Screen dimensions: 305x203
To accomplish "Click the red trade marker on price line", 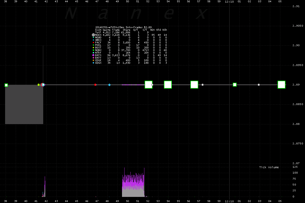I will pyautogui.click(x=95, y=85).
